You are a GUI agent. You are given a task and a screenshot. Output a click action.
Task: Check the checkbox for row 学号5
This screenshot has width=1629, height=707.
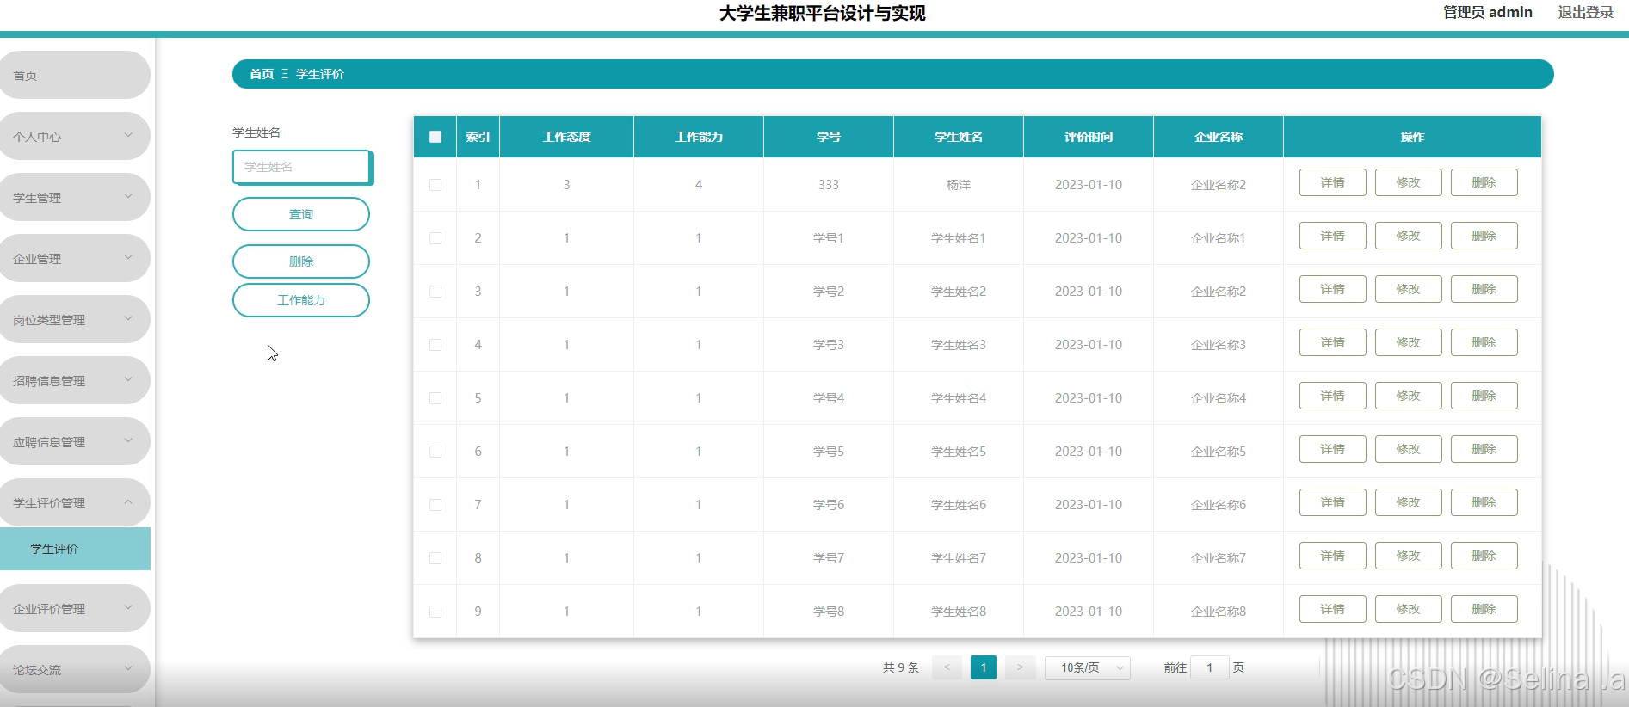435,452
